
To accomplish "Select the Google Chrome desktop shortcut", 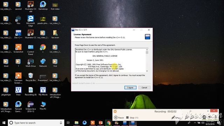I will coord(43,48).
